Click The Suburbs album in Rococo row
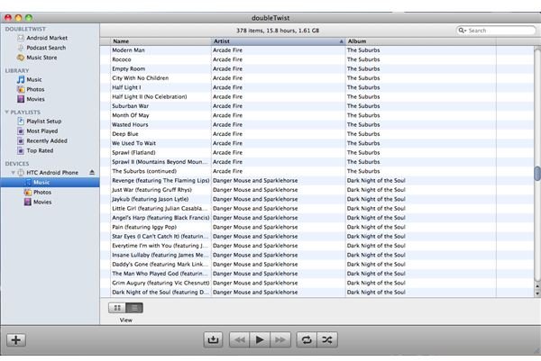 point(363,59)
